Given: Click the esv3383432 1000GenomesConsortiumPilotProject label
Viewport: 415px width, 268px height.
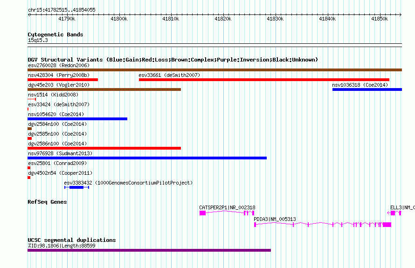Looking at the screenshot, I should click(128, 183).
